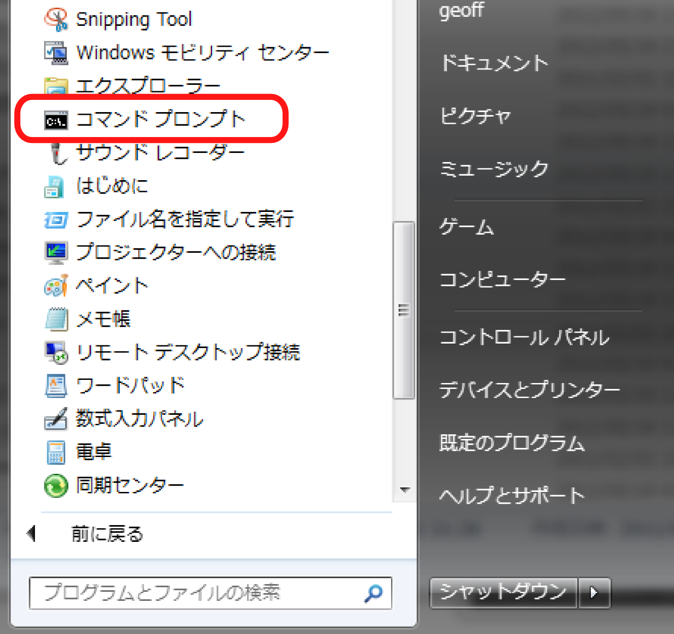
Task: Click the program list scrollbar thumb
Action: [404, 310]
